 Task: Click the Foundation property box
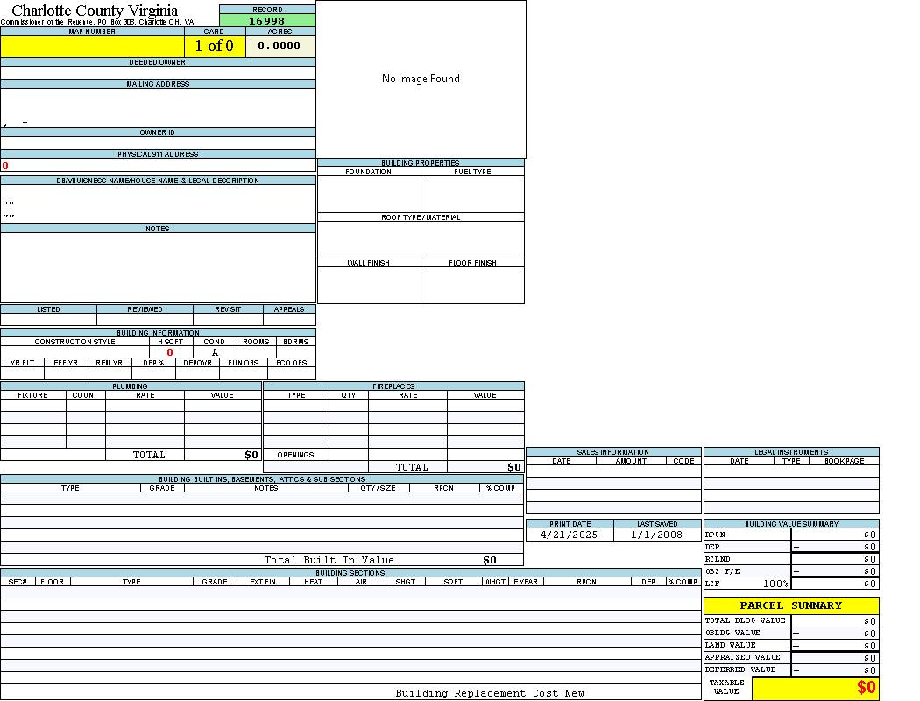[x=369, y=194]
